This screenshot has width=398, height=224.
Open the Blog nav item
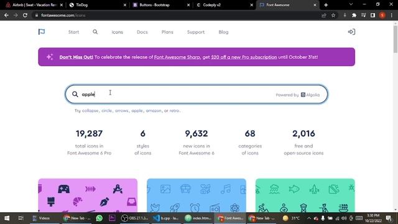coord(223,32)
